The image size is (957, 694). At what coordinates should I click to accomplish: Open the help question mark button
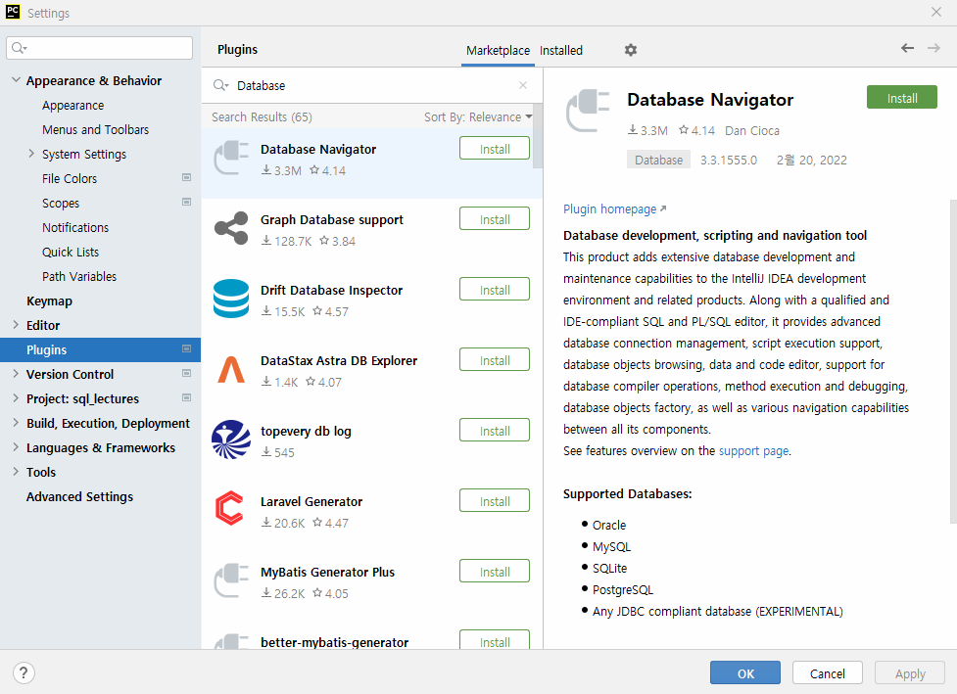[24, 673]
